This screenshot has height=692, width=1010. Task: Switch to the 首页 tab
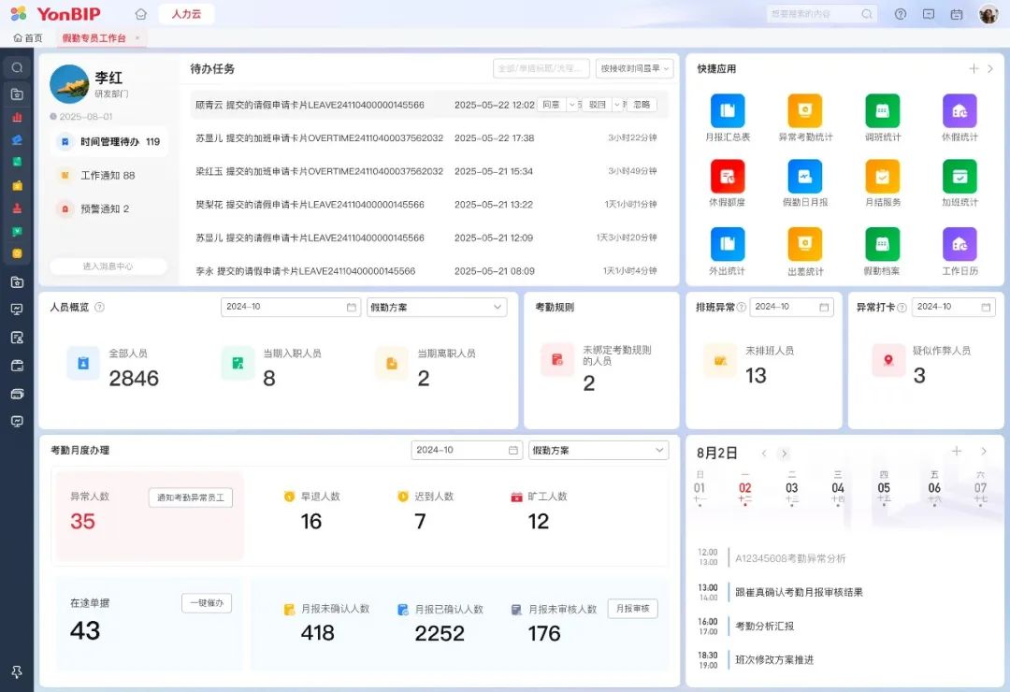tap(28, 38)
